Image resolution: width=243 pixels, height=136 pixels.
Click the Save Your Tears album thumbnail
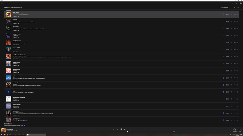[8, 85]
